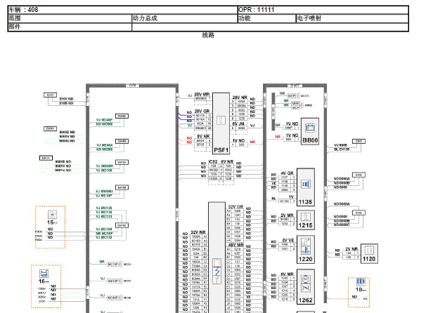Click the splice box above 'VJ 8905'
426x313 pixels.
359,141
